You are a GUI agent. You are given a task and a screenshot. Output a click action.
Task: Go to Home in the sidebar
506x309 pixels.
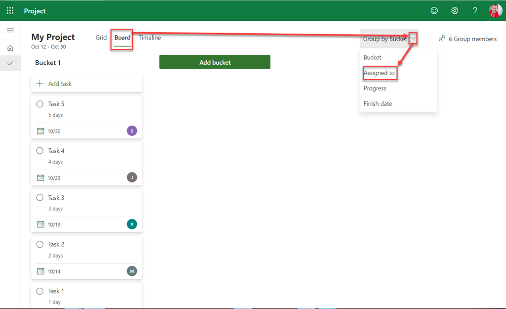click(x=10, y=48)
